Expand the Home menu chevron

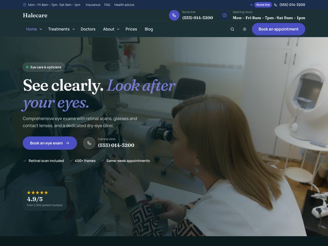(x=41, y=29)
